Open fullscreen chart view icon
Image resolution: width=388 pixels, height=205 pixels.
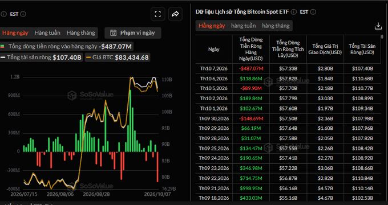pyautogui.click(x=158, y=14)
